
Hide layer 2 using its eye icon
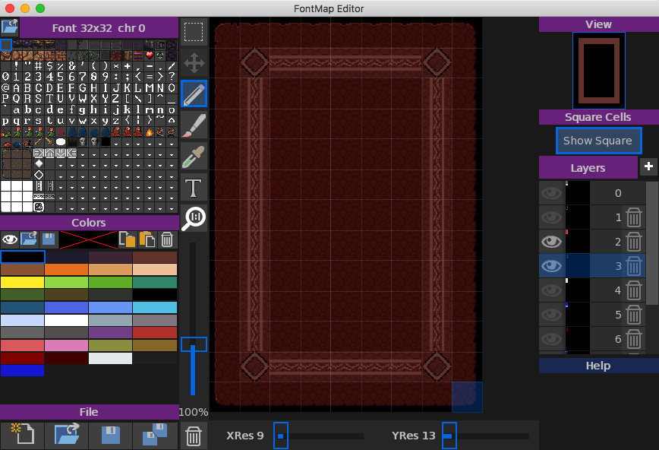pos(552,242)
